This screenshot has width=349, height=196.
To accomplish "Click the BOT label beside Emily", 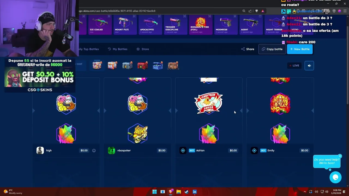I will (263, 151).
